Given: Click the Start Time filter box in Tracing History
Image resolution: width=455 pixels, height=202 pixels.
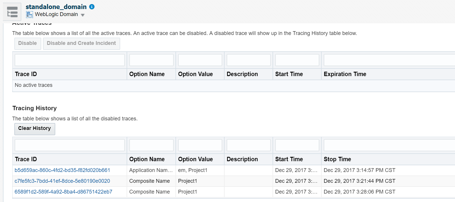Looking at the screenshot, I should [x=297, y=145].
